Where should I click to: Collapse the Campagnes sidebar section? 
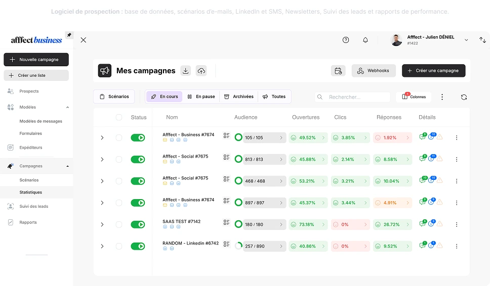click(x=67, y=166)
